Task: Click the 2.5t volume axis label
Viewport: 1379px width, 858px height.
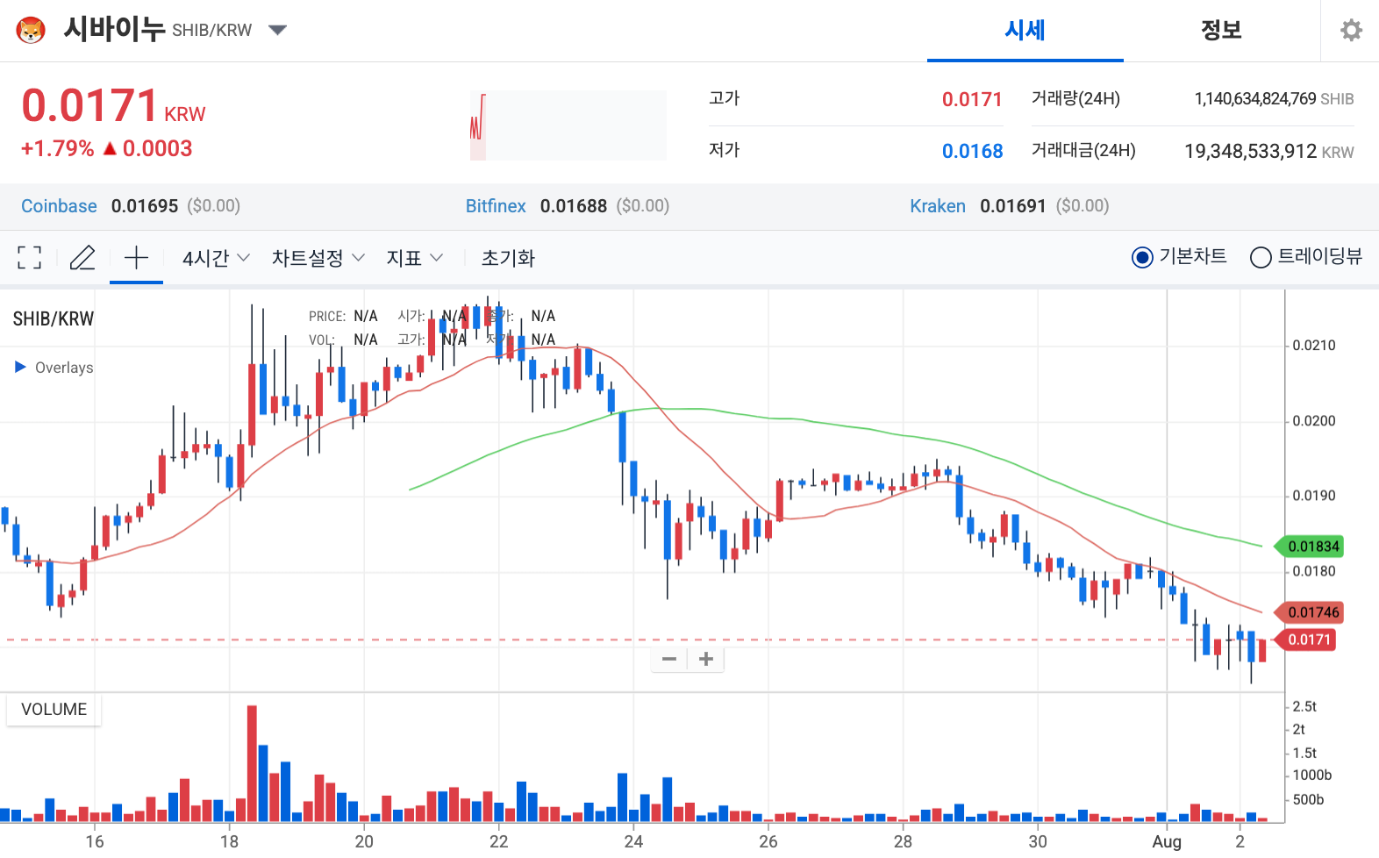Action: 1304,706
